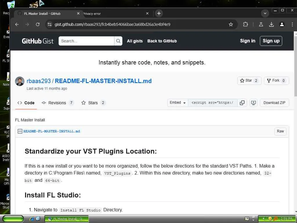Click the Sign in link

pos(248,41)
